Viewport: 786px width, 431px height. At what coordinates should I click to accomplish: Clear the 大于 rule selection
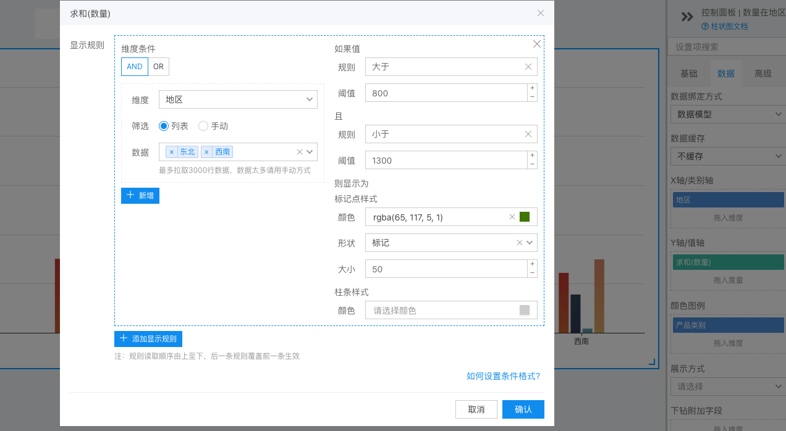pyautogui.click(x=528, y=67)
